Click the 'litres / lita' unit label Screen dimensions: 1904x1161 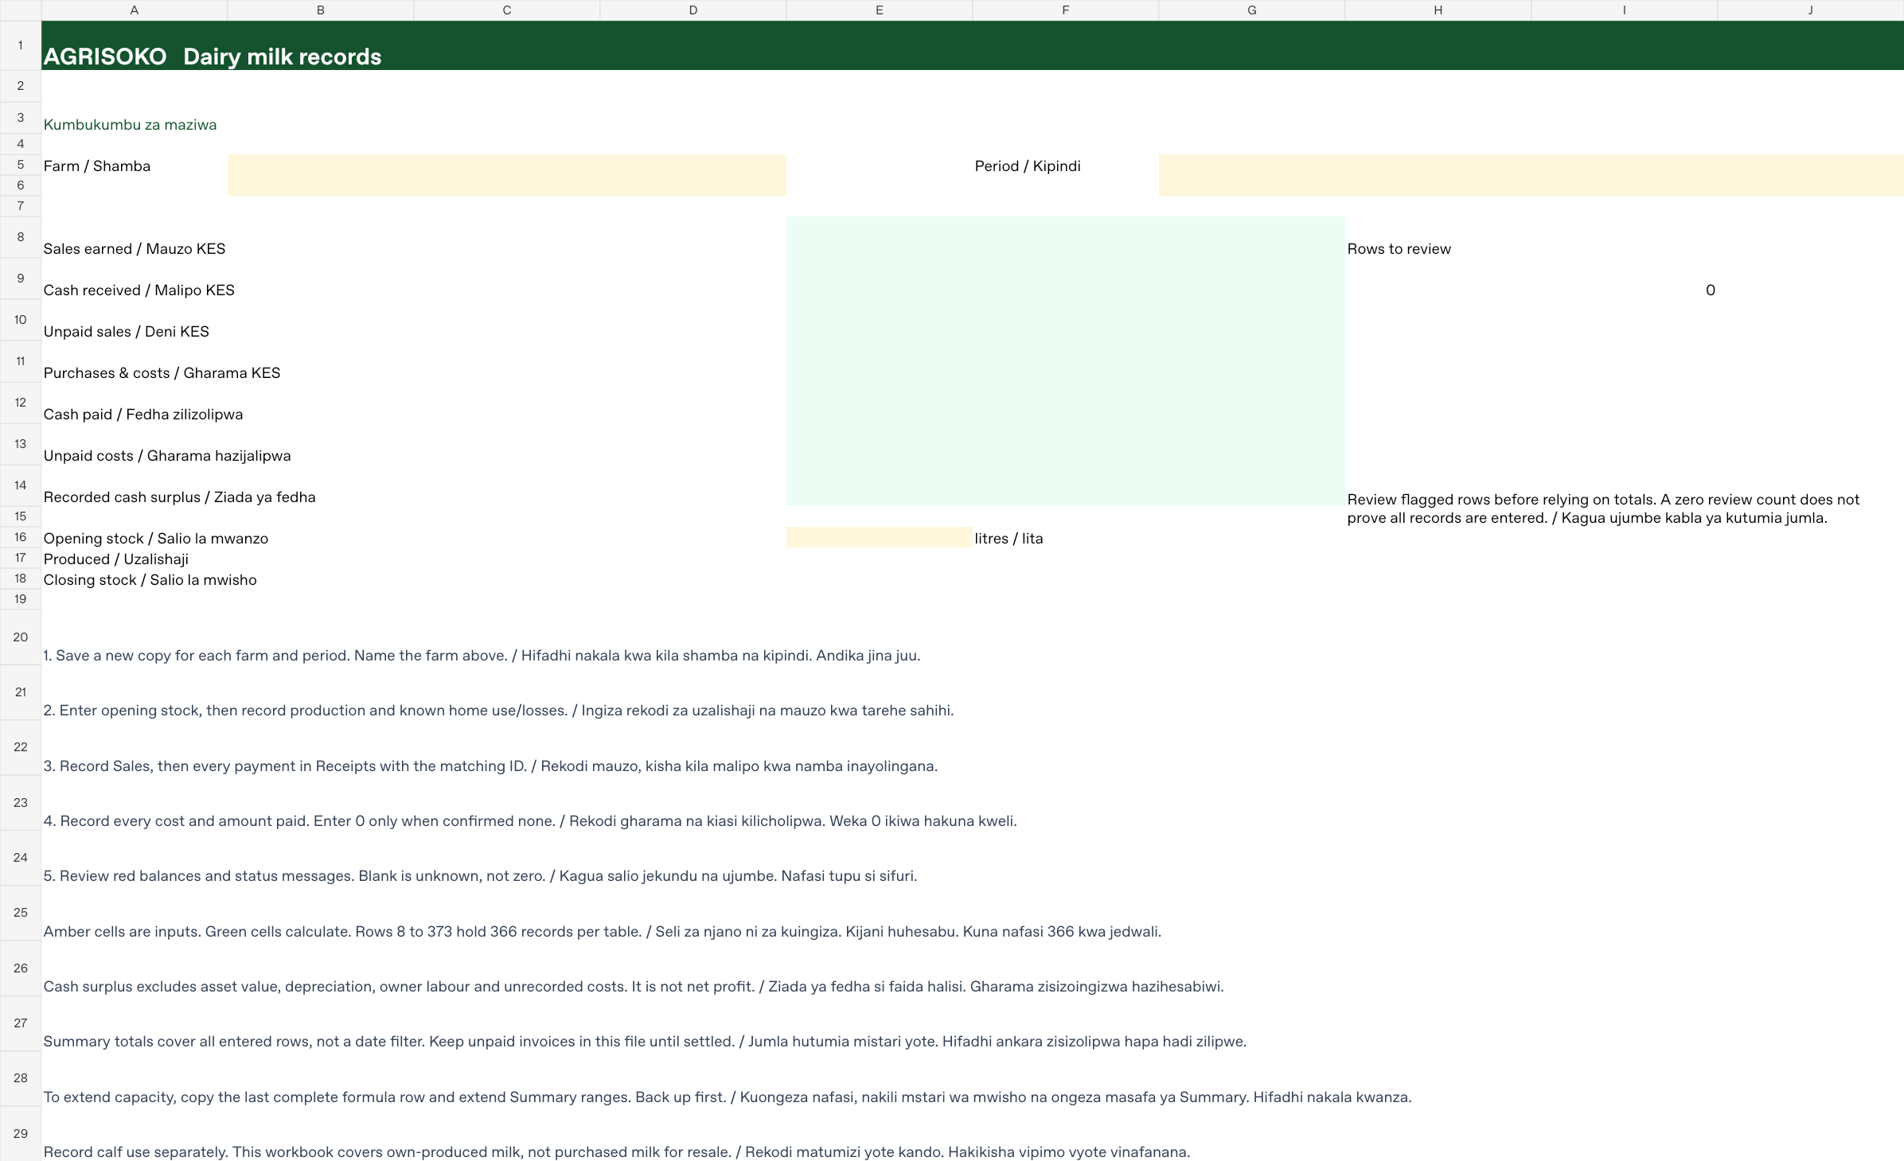pyautogui.click(x=1009, y=539)
